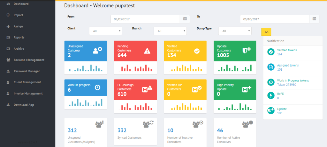This screenshot has height=147, width=327.
Task: Open the Dashboard menu item
Action: coord(21,4)
